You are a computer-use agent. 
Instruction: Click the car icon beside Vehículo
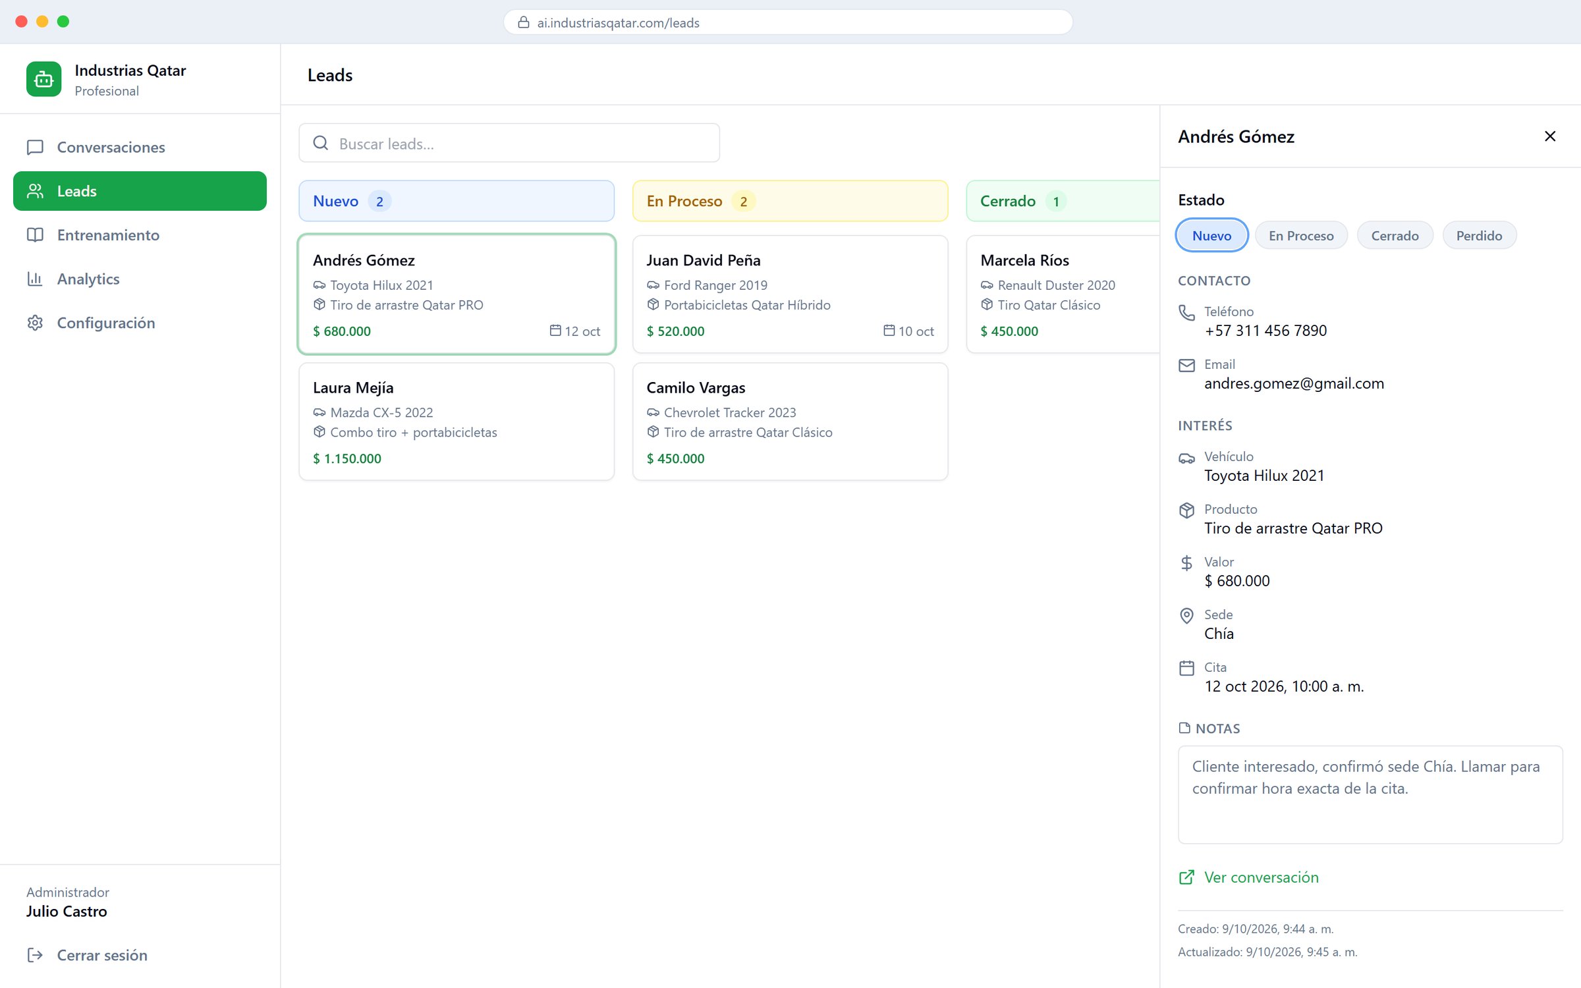tap(1186, 458)
